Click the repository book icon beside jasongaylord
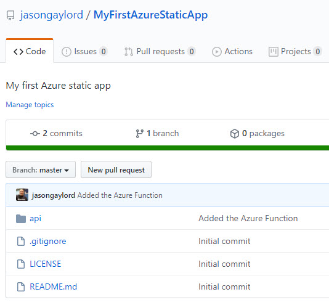329x305 pixels. pyautogui.click(x=10, y=15)
